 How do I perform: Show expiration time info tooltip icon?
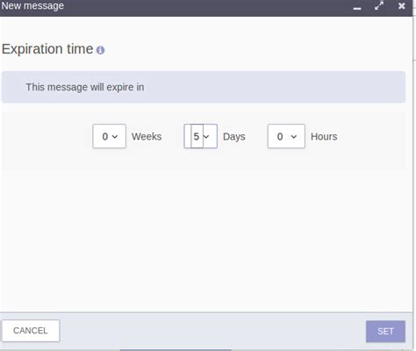[100, 50]
